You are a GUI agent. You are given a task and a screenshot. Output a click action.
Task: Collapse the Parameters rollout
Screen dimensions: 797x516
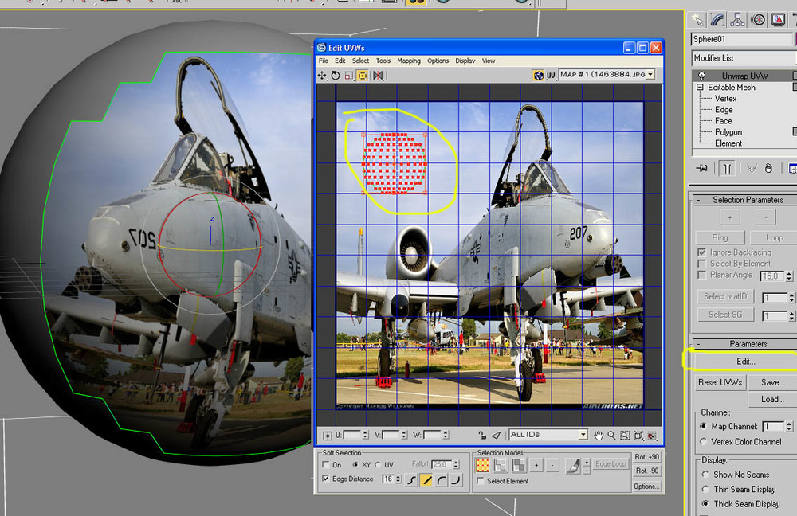point(698,344)
